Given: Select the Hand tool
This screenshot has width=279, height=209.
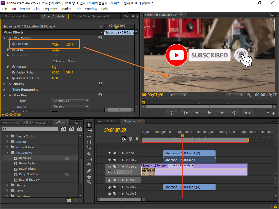Looking at the screenshot, I should 89,176.
